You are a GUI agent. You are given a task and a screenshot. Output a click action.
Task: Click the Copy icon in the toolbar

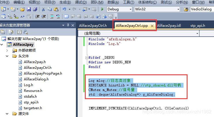(49, 9)
